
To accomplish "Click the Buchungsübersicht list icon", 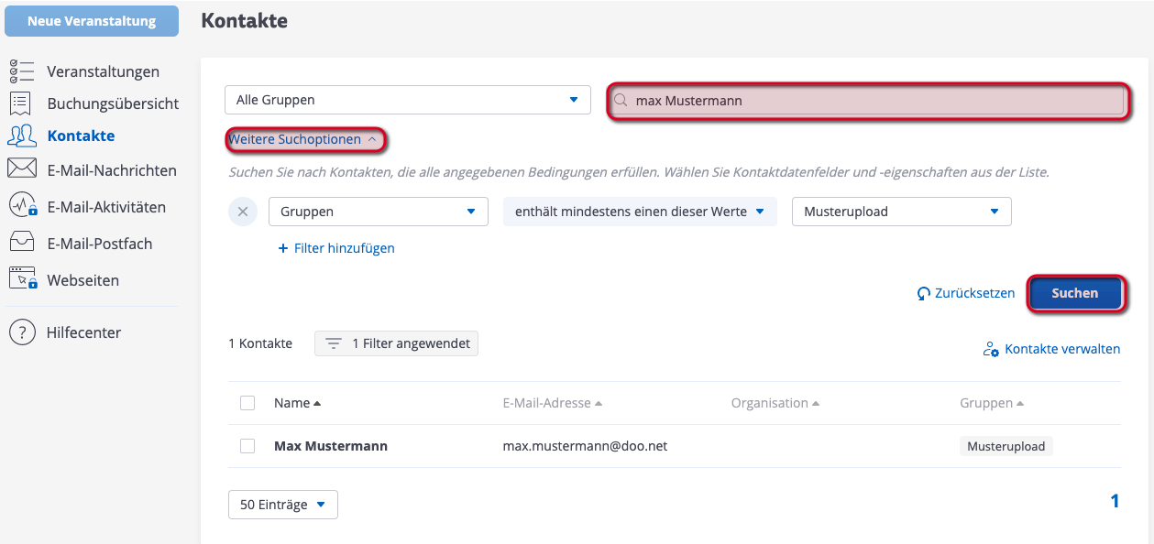I will pos(22,103).
